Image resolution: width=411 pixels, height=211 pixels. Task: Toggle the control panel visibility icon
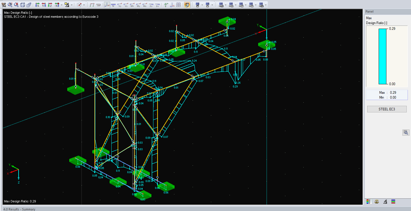coord(187,5)
